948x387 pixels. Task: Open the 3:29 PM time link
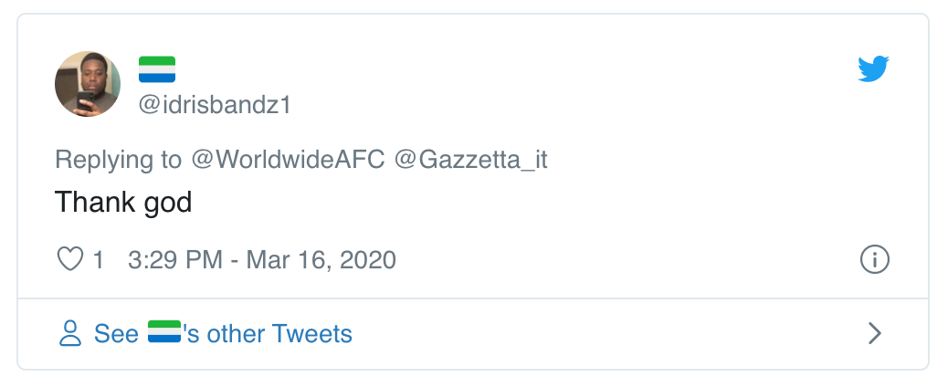pos(175,260)
